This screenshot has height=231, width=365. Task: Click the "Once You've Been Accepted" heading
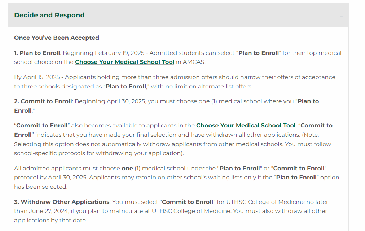57,38
